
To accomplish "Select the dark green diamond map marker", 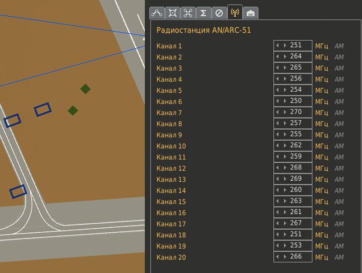I will [85, 89].
